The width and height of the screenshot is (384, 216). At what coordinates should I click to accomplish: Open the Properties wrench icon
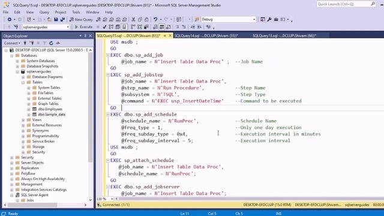[x=269, y=19]
